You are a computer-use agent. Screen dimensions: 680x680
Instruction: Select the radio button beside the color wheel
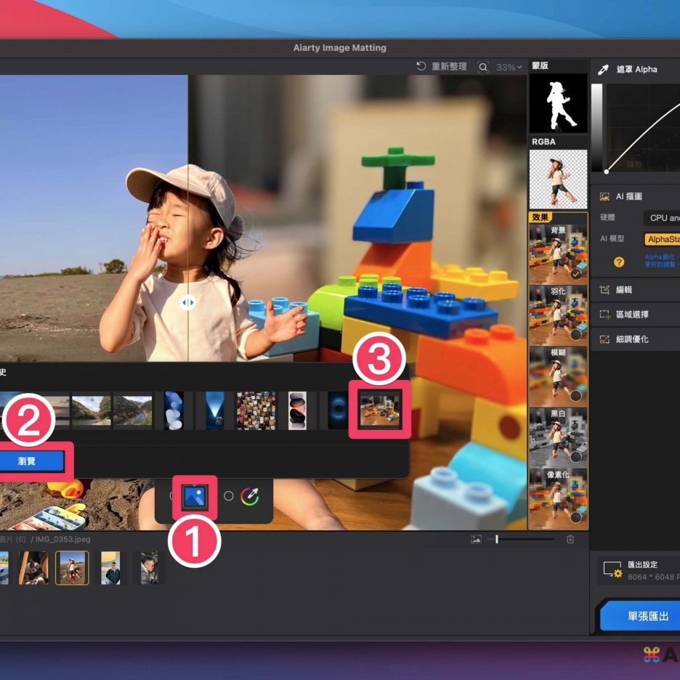(x=228, y=496)
